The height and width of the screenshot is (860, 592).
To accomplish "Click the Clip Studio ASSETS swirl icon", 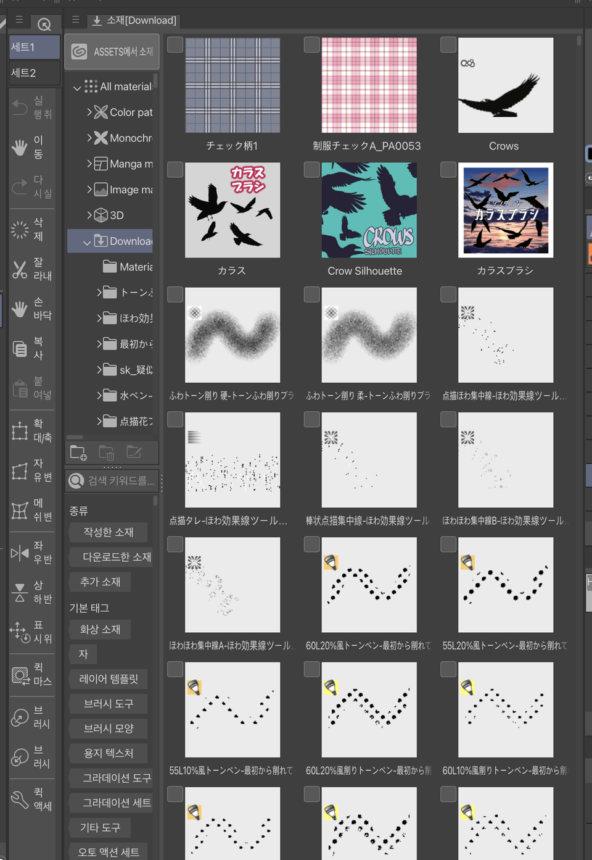I will coord(79,52).
